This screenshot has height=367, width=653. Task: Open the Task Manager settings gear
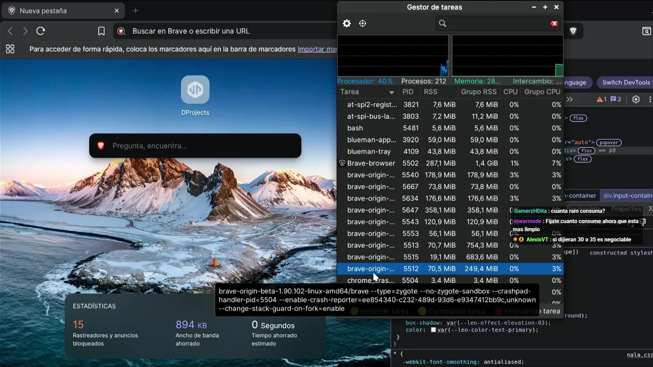[347, 23]
